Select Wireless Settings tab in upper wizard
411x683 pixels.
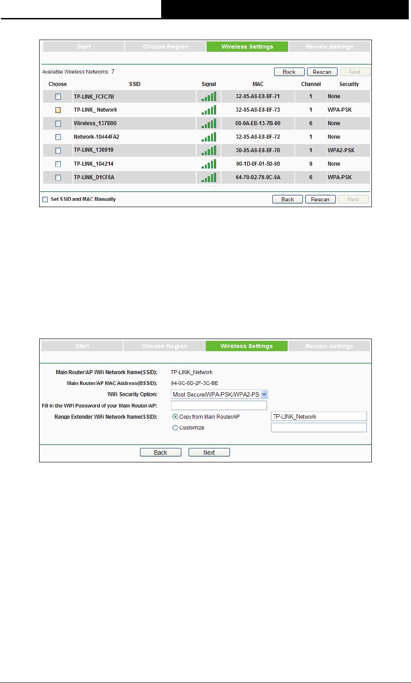click(247, 47)
